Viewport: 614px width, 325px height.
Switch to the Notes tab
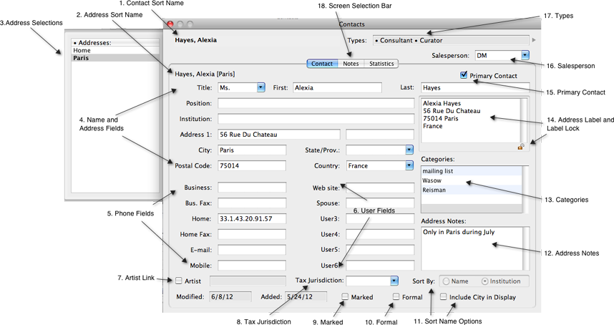(x=351, y=64)
